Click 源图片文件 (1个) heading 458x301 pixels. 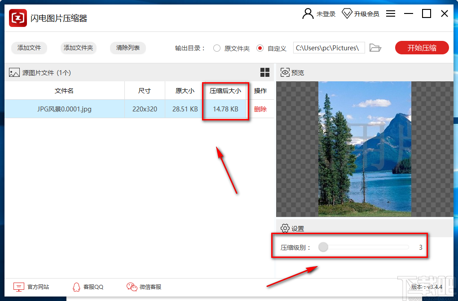click(47, 73)
